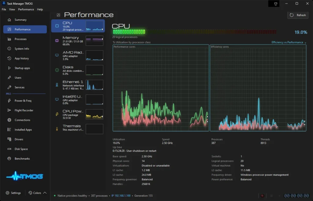This screenshot has height=201, width=313.
Task: Click the Memory module icon
Action: tap(57, 41)
